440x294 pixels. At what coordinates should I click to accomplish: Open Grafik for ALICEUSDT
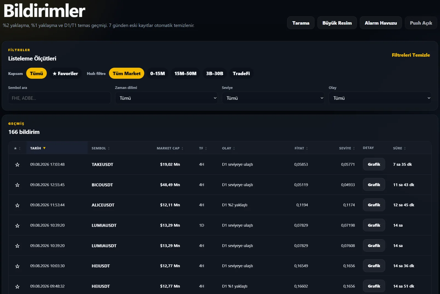[374, 205]
